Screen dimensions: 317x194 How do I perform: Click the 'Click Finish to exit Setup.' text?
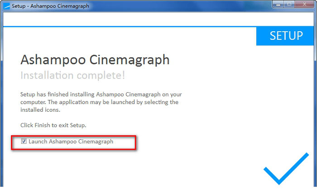coord(53,125)
